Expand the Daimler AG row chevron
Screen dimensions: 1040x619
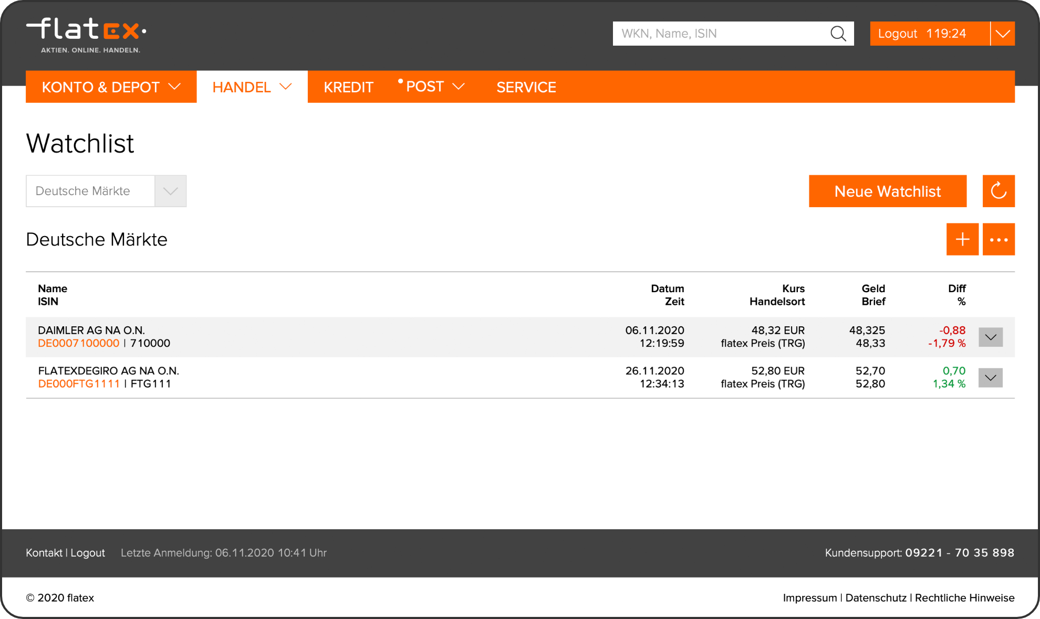[991, 337]
